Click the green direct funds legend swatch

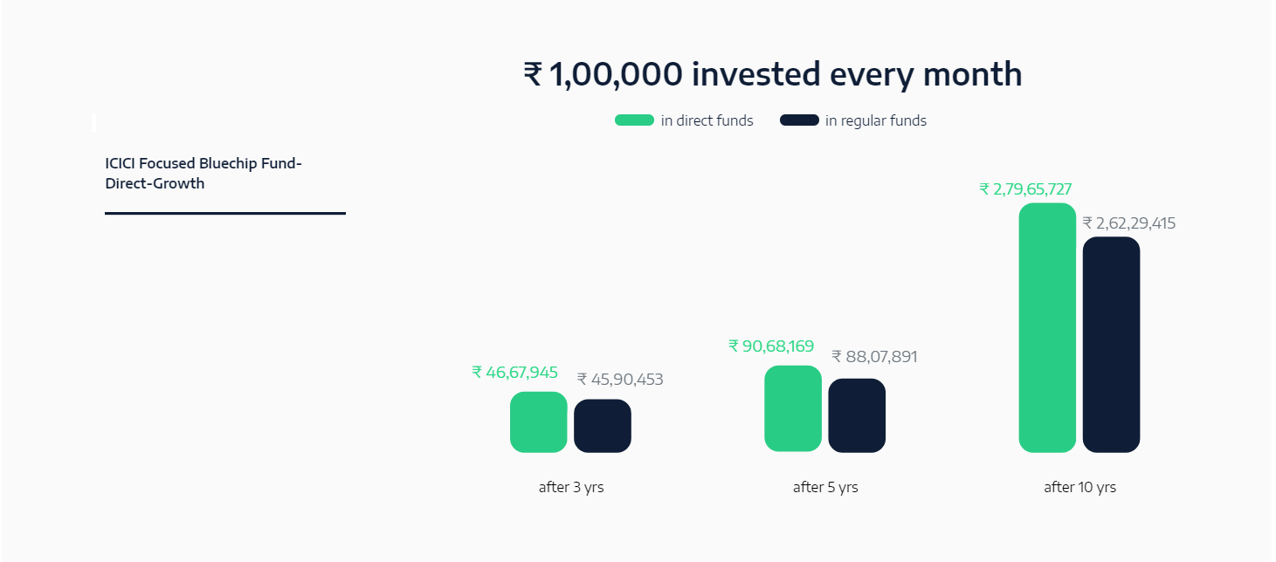coord(634,120)
